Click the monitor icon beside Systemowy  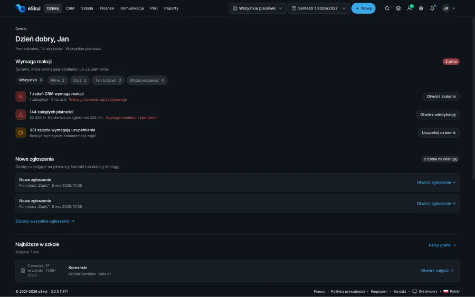point(414,292)
